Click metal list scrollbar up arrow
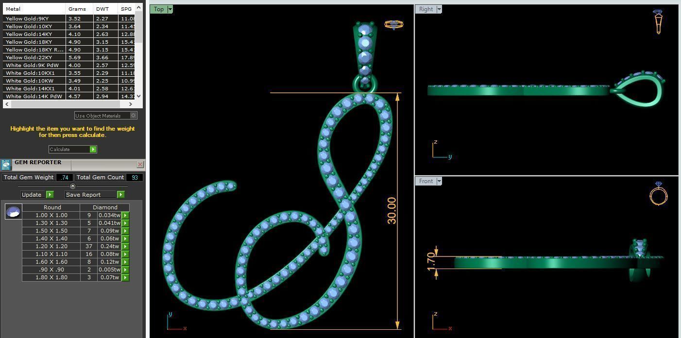 [x=139, y=7]
